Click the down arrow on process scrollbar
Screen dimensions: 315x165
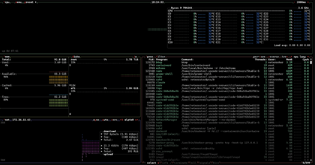311,160
